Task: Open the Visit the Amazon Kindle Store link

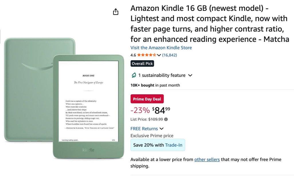Action: [161, 48]
